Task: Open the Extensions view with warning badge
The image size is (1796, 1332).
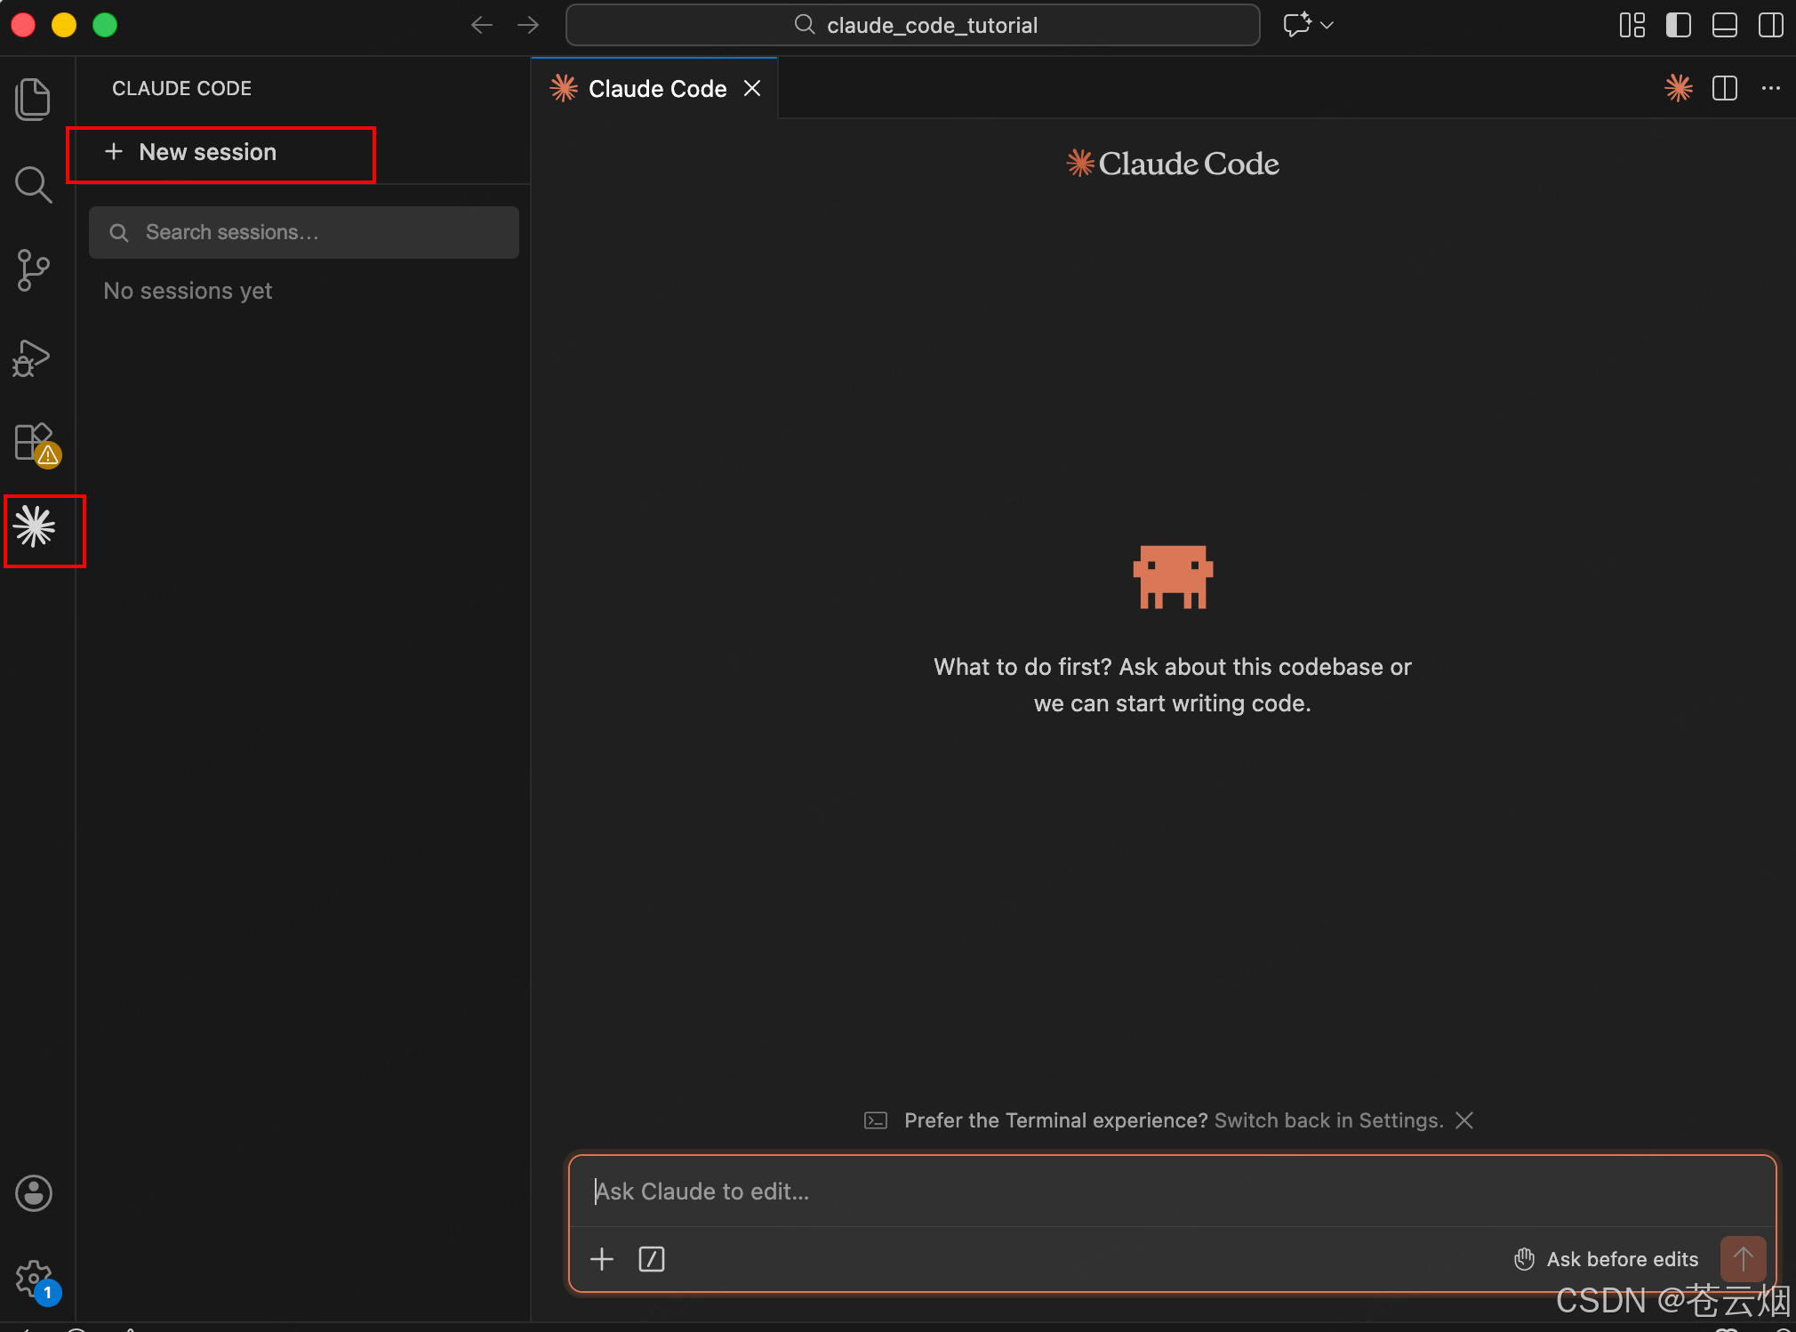Action: point(36,445)
